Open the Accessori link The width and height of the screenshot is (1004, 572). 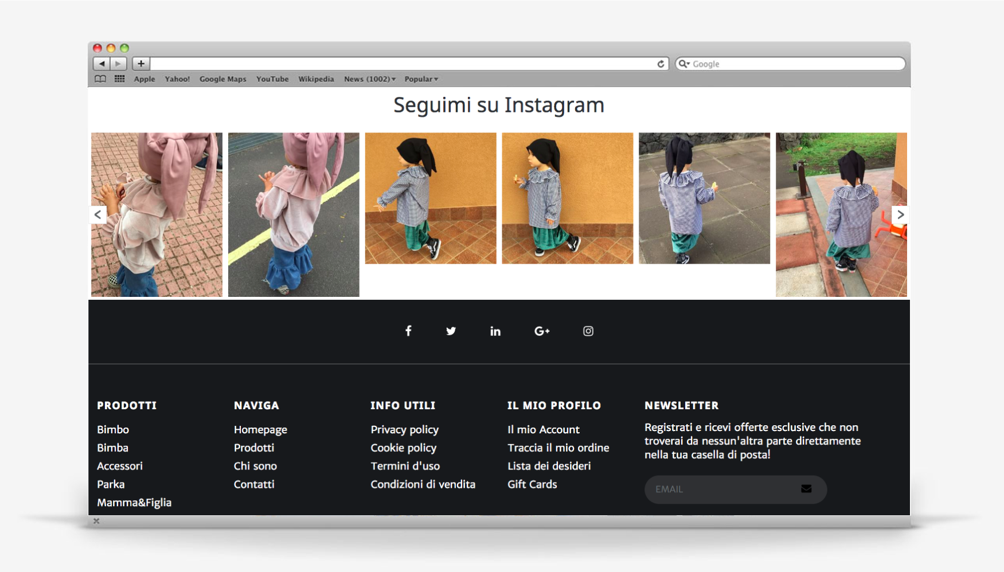(120, 466)
